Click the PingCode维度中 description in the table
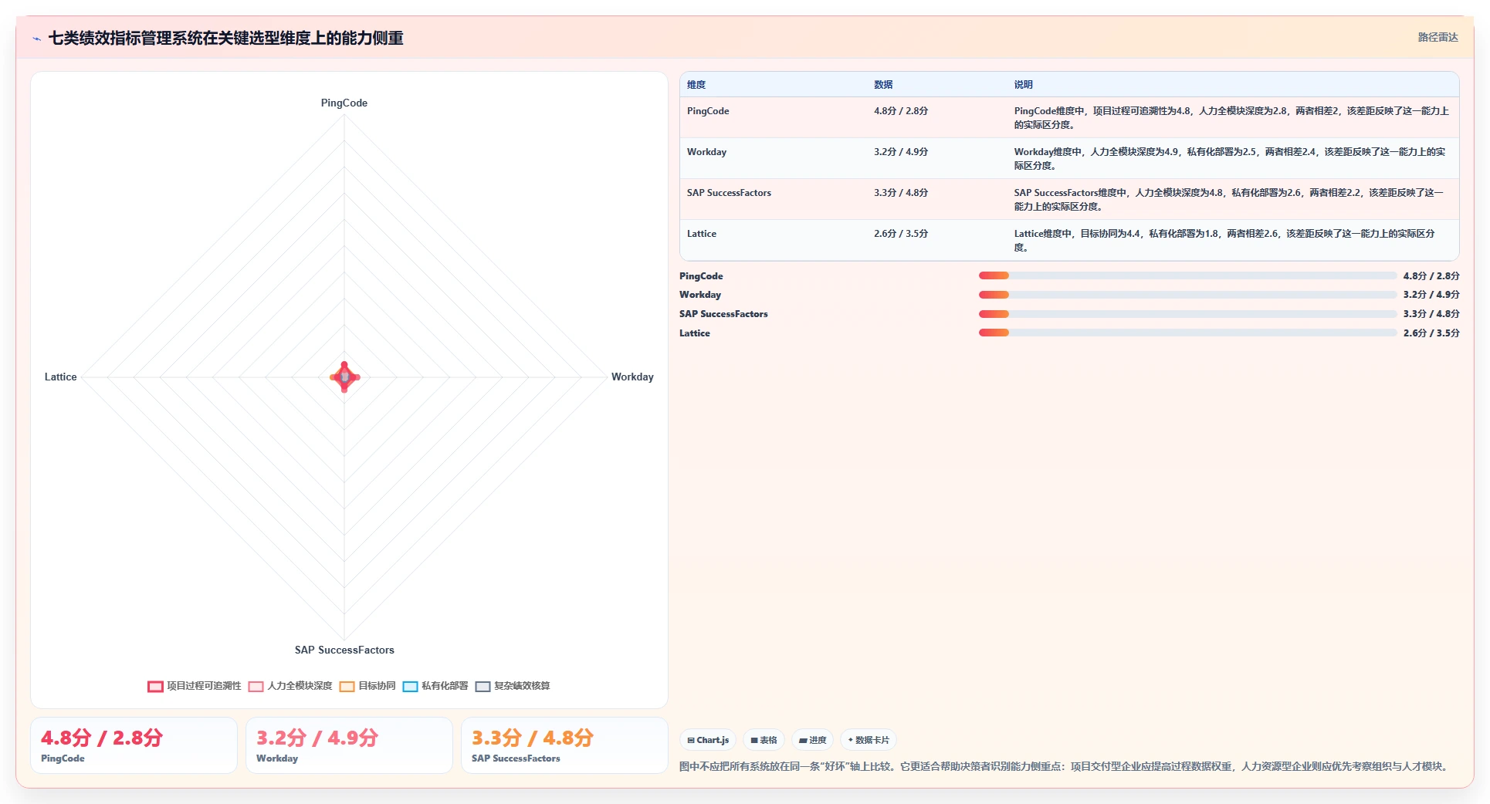1490x804 pixels. click(1231, 118)
